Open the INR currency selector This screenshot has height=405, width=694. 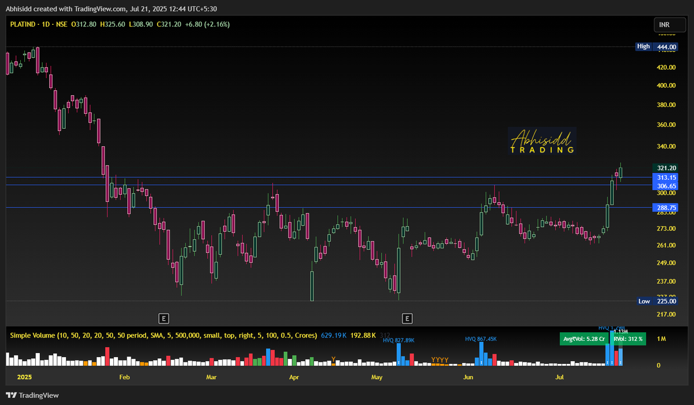point(669,24)
